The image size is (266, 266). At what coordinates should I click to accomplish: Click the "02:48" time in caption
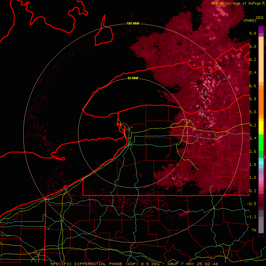coord(212,264)
